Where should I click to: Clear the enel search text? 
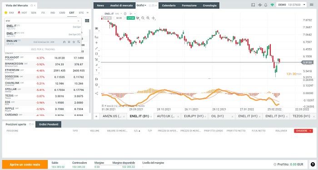tap(78, 21)
